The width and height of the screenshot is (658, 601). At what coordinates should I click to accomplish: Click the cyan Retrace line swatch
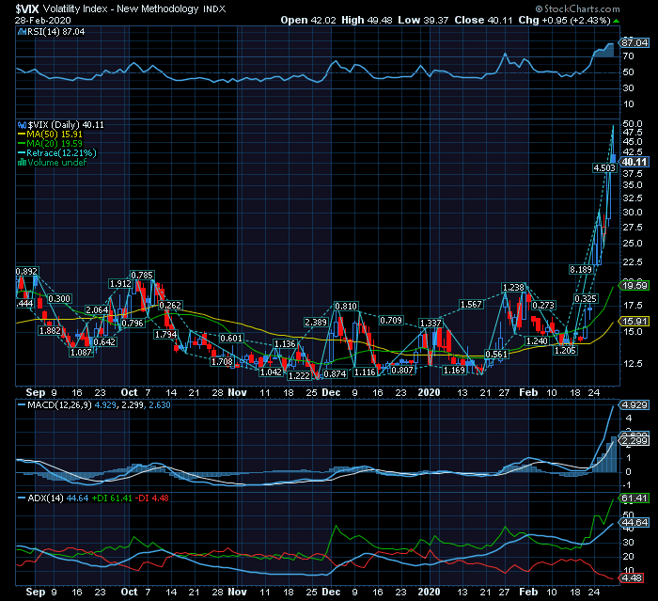point(22,153)
